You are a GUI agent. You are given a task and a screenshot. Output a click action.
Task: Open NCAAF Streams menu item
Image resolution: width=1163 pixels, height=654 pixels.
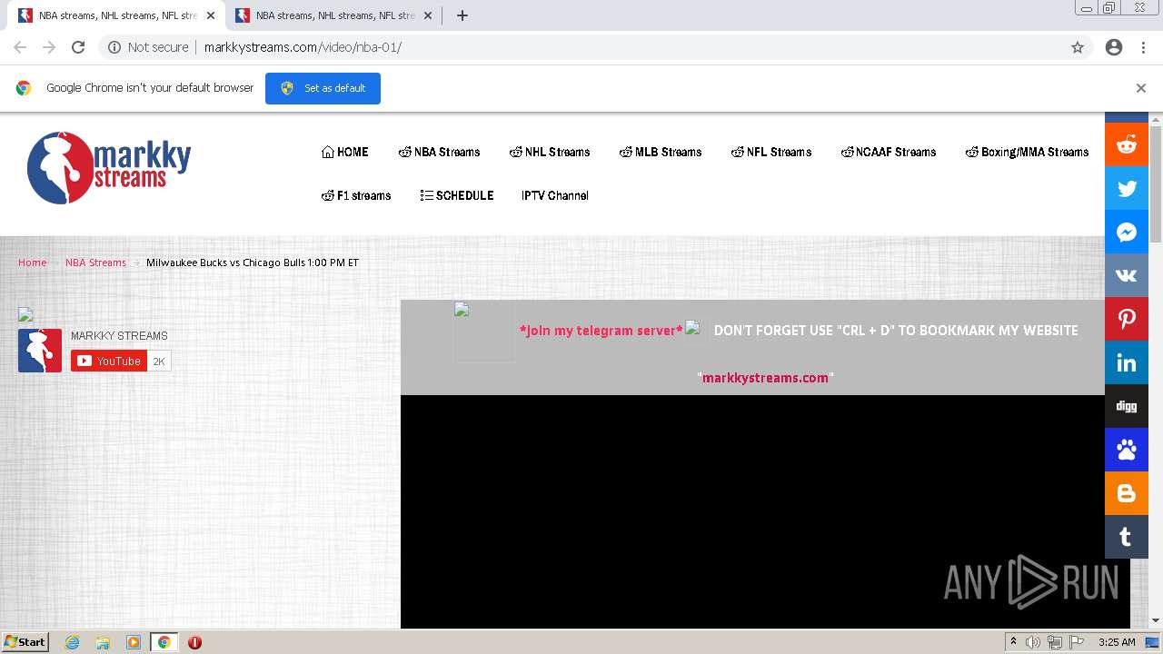pos(889,152)
